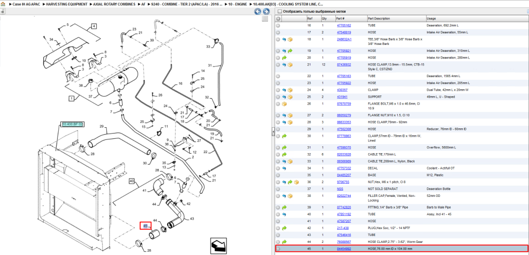Click callout 29 on the hose in diagram
This screenshot has width=529, height=255.
[101, 127]
